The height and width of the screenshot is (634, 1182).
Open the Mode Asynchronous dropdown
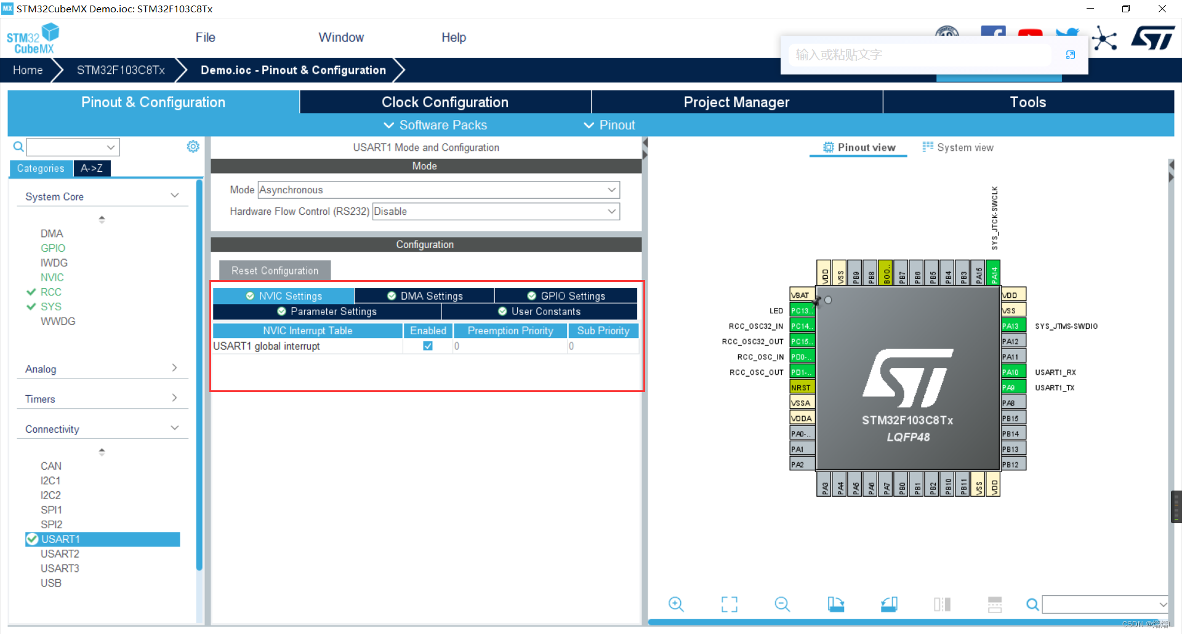point(438,190)
